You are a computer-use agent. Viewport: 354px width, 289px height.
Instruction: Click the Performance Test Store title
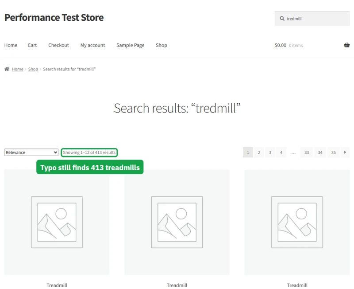tap(54, 17)
